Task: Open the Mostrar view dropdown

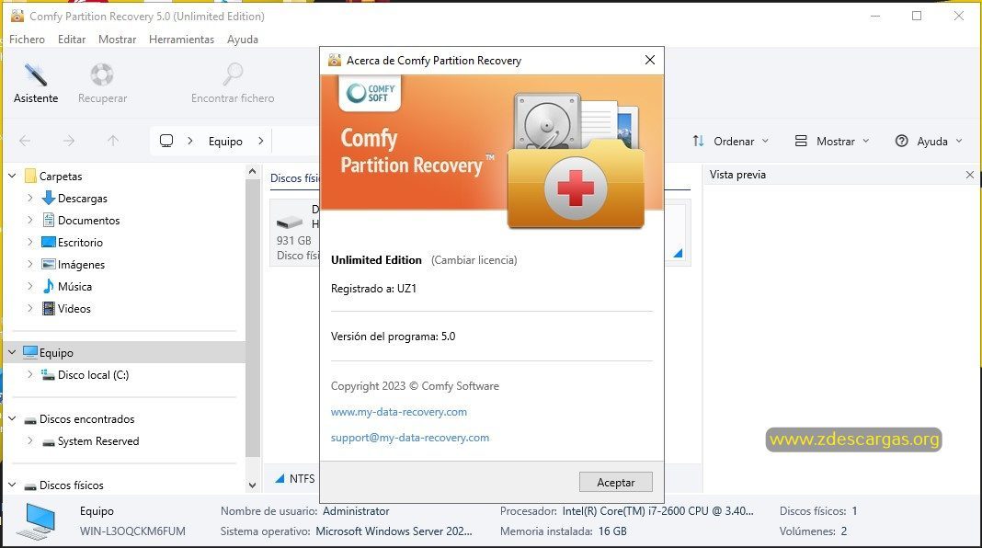Action: click(x=832, y=141)
